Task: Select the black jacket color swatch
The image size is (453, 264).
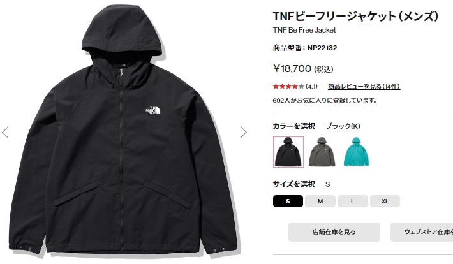Action: point(288,152)
